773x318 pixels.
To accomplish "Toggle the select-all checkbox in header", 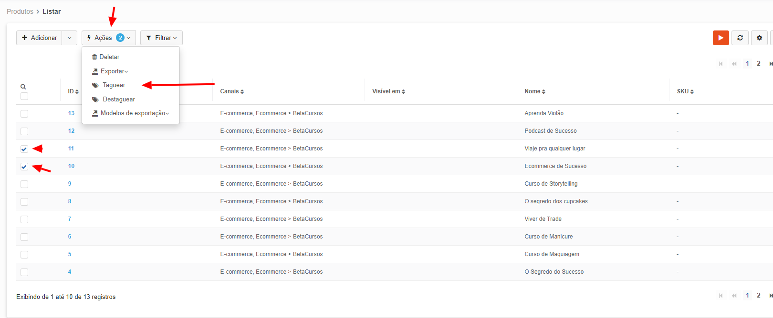I will pos(24,96).
